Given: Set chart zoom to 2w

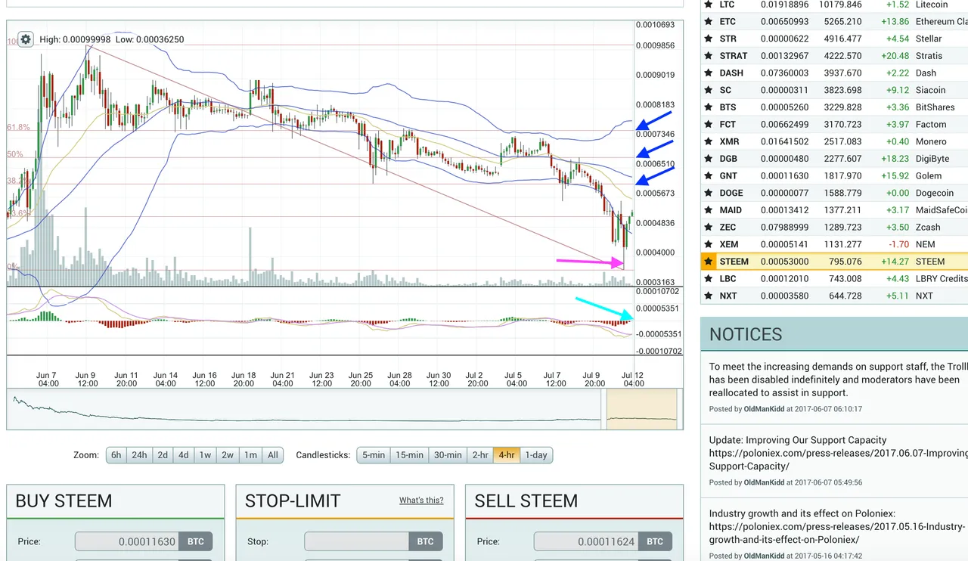Looking at the screenshot, I should point(228,455).
